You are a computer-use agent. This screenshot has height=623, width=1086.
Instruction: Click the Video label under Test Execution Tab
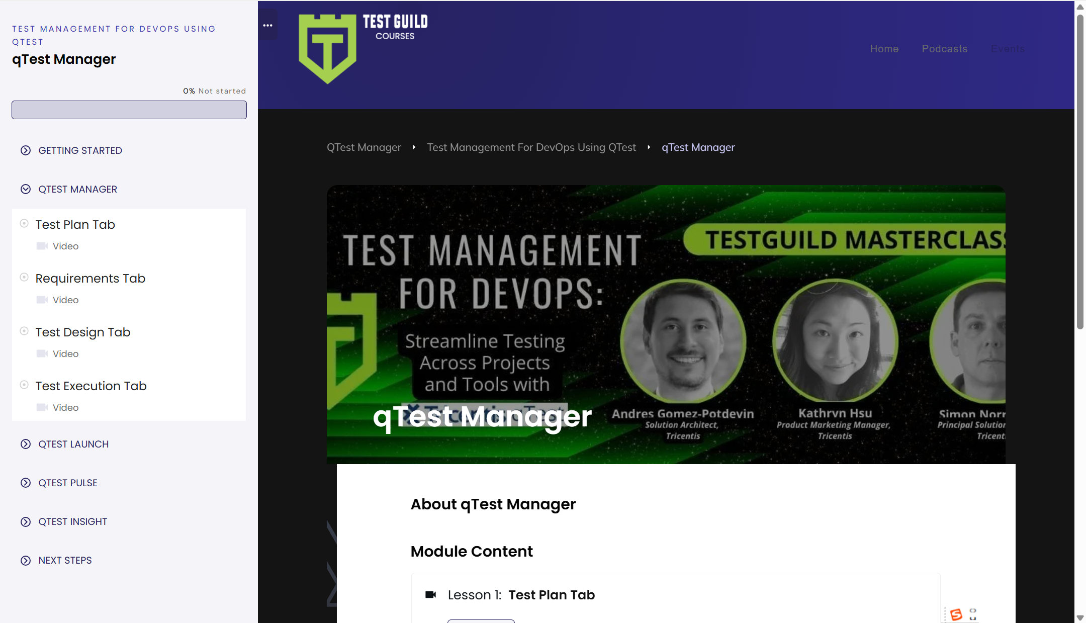[66, 407]
